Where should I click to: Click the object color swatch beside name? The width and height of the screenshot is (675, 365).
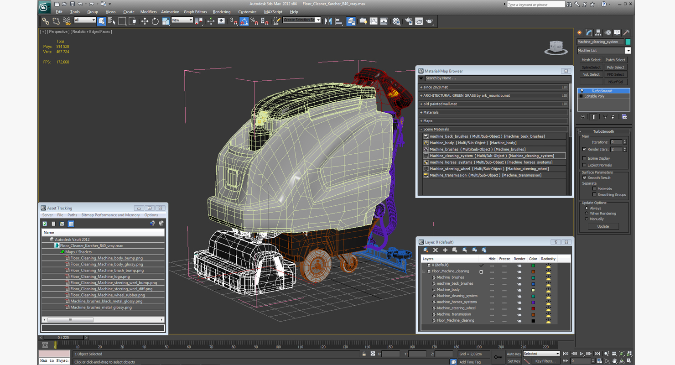pyautogui.click(x=628, y=42)
